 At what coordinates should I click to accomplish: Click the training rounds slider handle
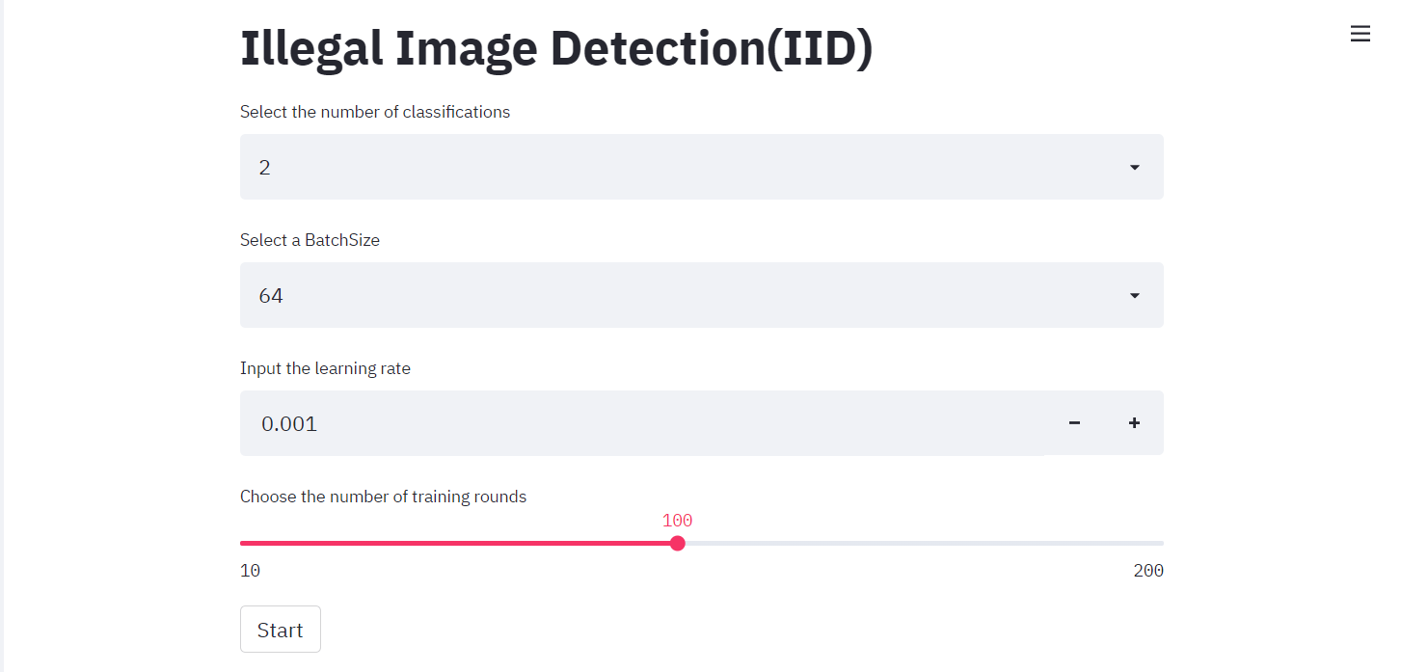pos(678,543)
